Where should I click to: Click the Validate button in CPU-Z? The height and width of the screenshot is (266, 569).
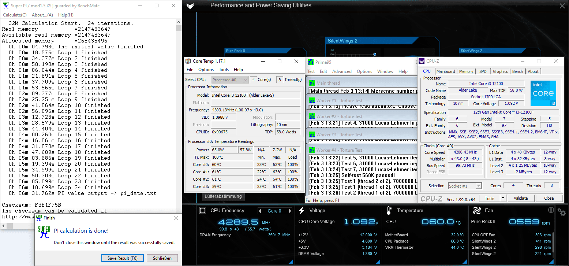(x=521, y=198)
